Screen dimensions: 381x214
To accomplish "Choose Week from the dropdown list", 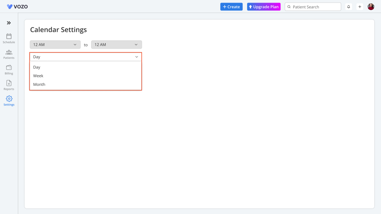I will coord(38,76).
